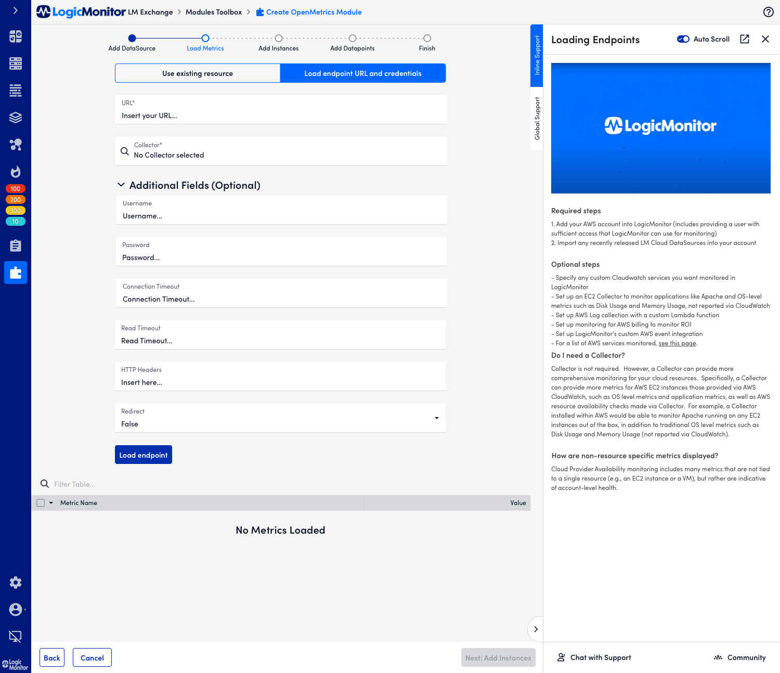Click the Cancel button
The image size is (780, 673).
pyautogui.click(x=92, y=657)
